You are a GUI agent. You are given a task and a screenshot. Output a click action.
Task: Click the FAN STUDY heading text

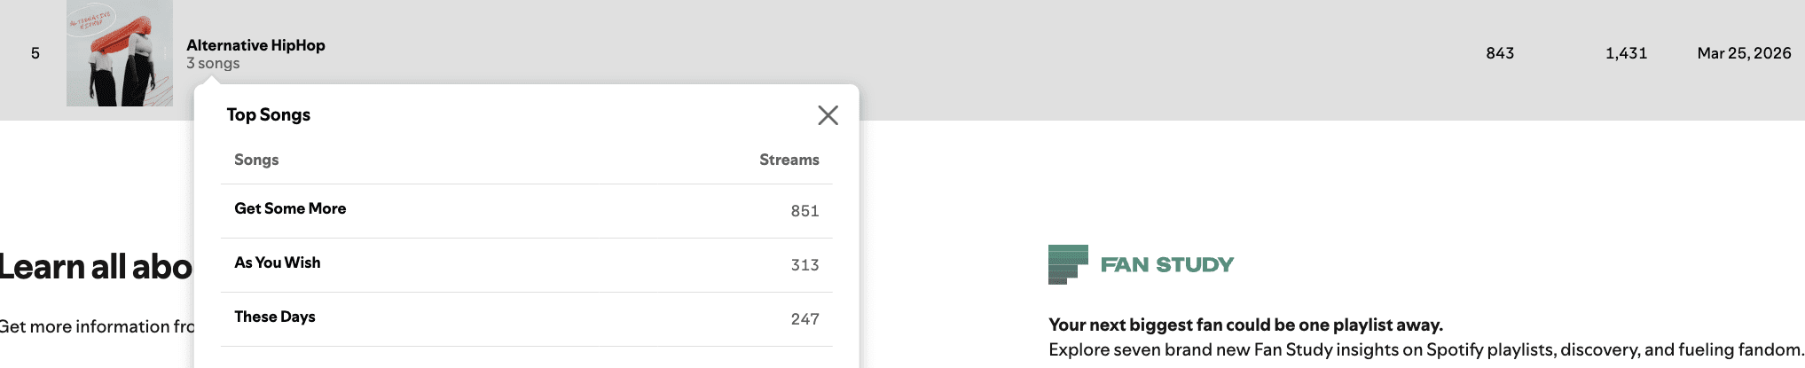[1167, 264]
